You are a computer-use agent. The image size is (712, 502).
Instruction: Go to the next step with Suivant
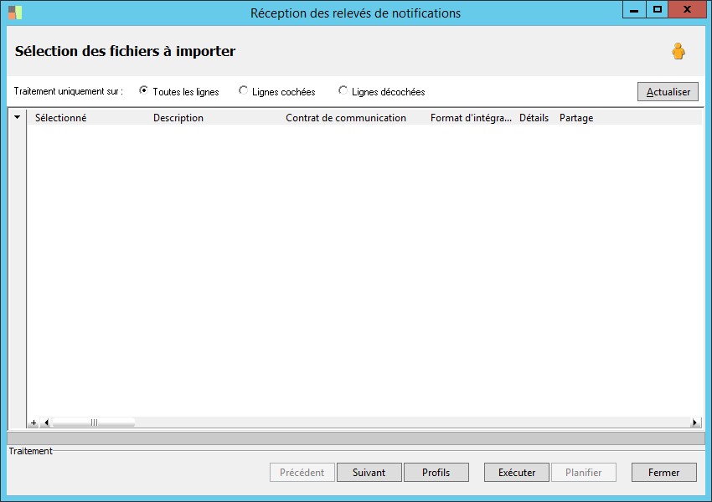tap(369, 473)
